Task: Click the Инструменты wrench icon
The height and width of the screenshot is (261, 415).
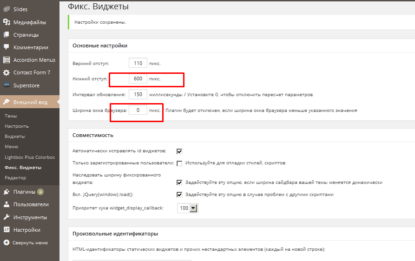Action: 7,217
